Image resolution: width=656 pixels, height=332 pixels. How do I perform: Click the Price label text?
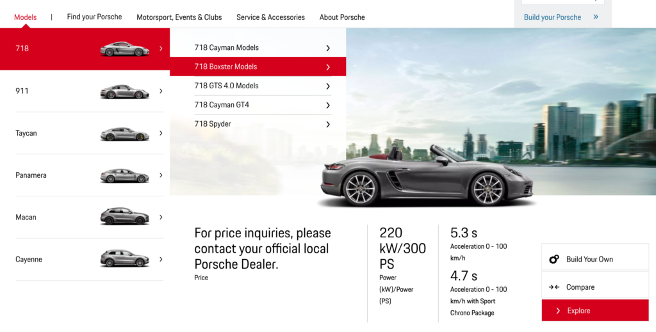[x=201, y=278]
